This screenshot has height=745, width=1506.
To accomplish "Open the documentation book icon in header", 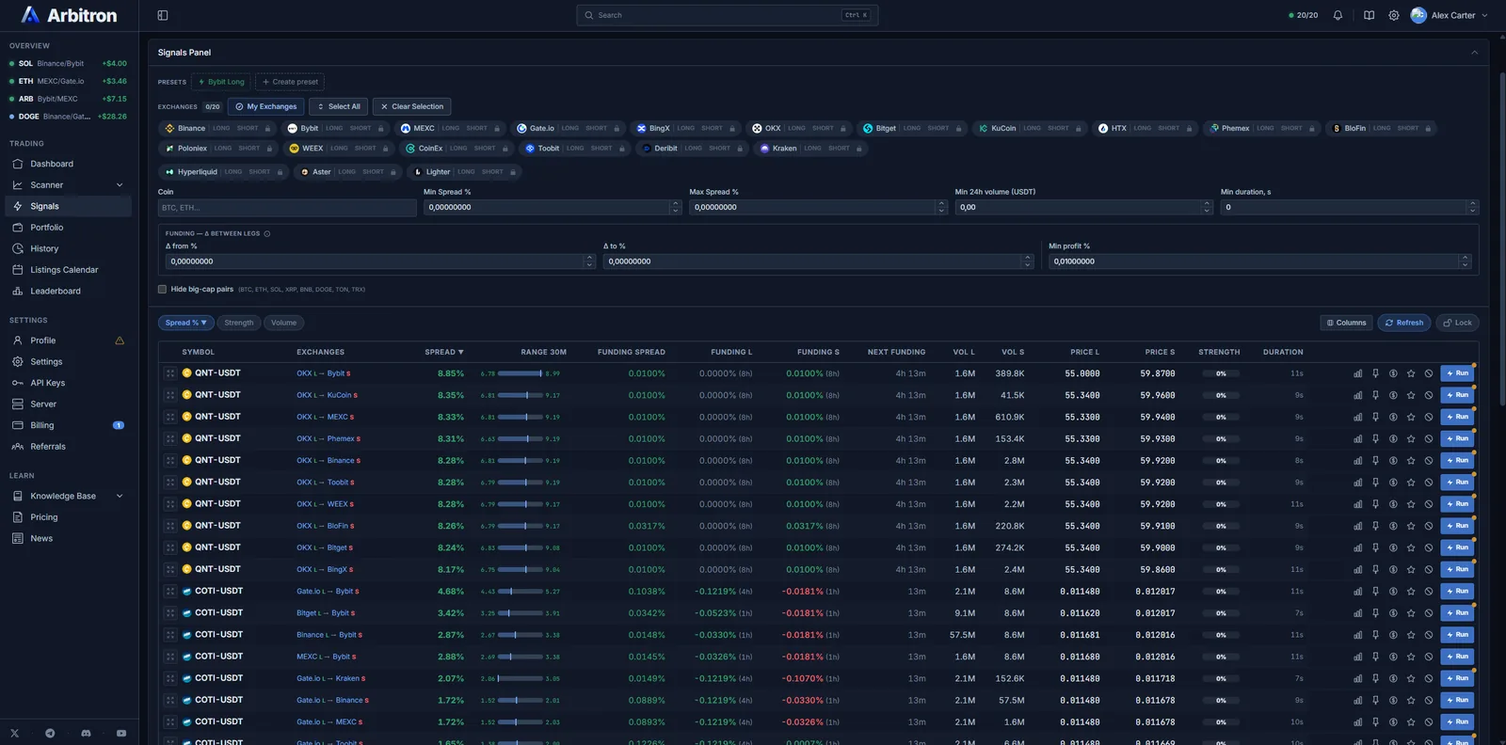I will tap(1369, 15).
